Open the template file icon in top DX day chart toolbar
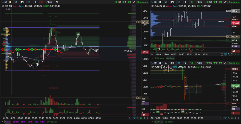This screenshot has height=124, width=241. tap(160, 2)
